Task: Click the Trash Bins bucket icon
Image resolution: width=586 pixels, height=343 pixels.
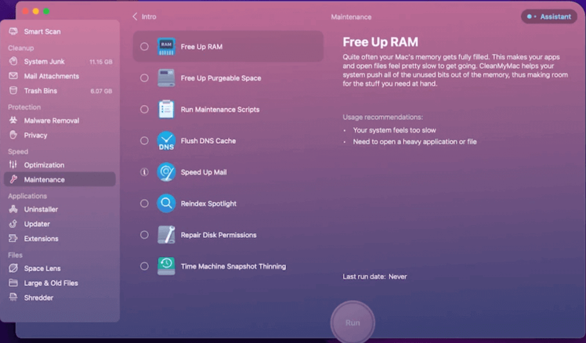Action: [x=13, y=90]
